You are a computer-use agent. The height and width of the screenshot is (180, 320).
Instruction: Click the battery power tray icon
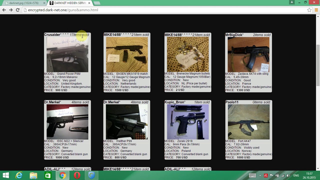coord(277,175)
